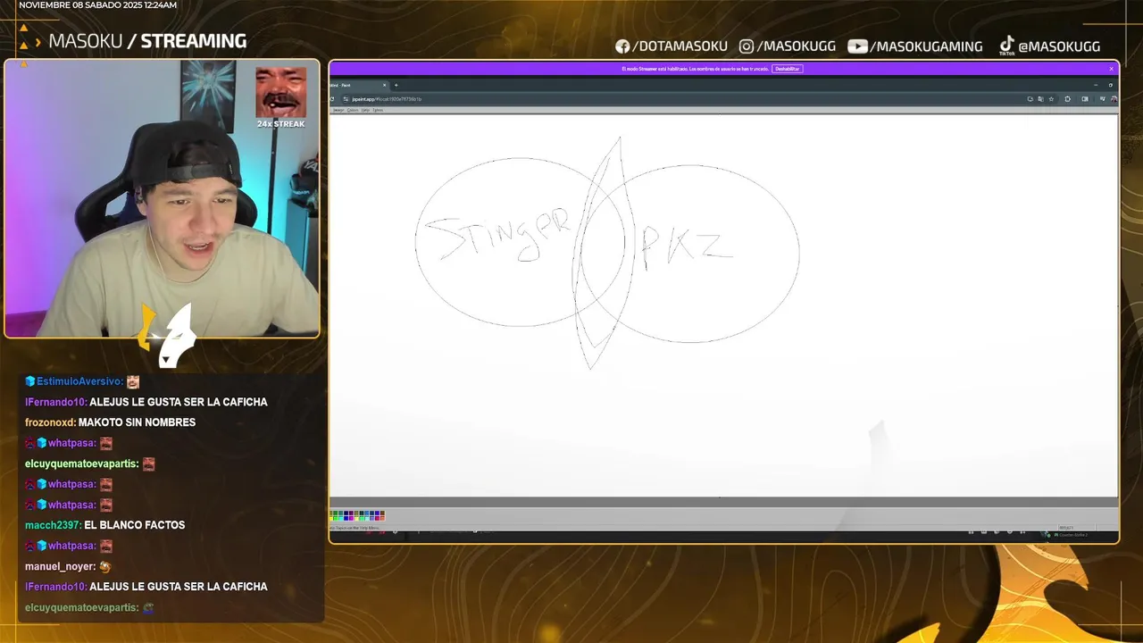Screen dimensions: 1143x643
Task: Click chat username frozonoxd
Action: coord(50,422)
